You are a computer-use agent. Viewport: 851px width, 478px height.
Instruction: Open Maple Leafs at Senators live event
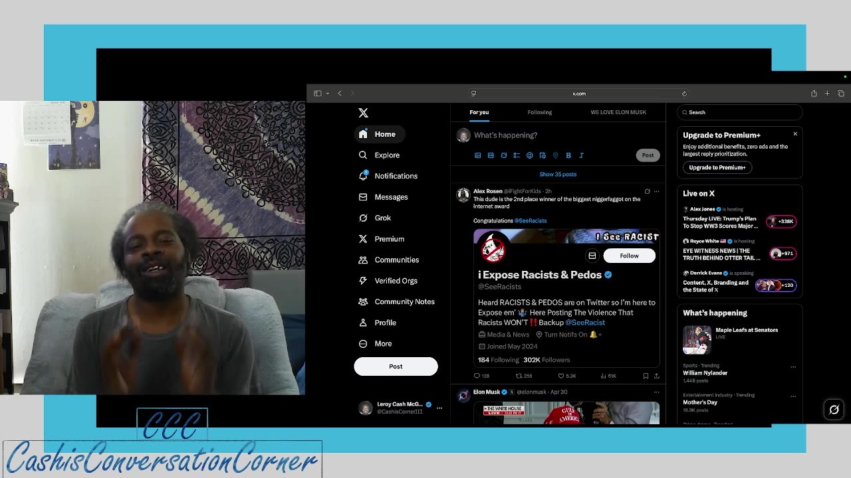point(740,340)
